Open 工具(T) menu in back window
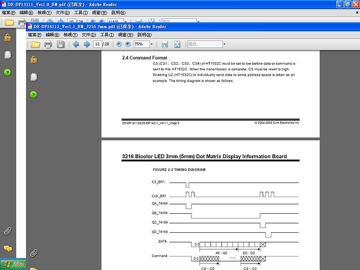The height and width of the screenshot is (270, 360). pyautogui.click(x=81, y=12)
